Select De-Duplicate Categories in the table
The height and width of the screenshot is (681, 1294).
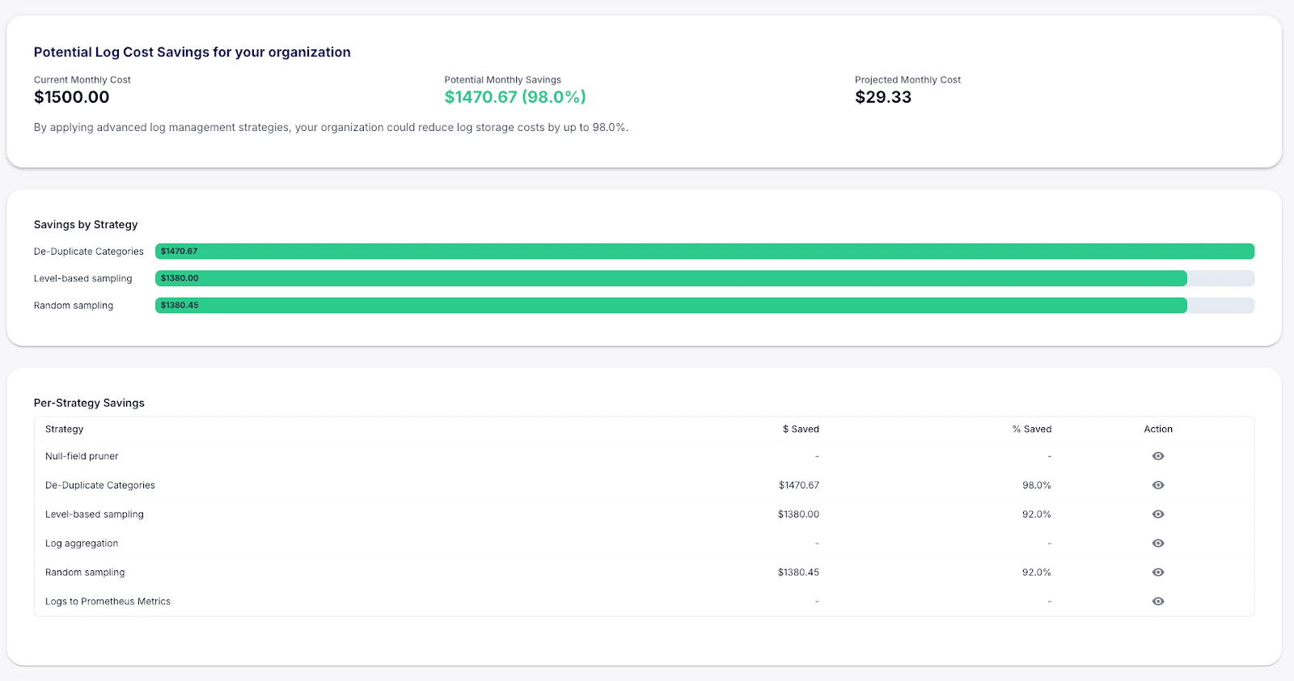coord(100,485)
